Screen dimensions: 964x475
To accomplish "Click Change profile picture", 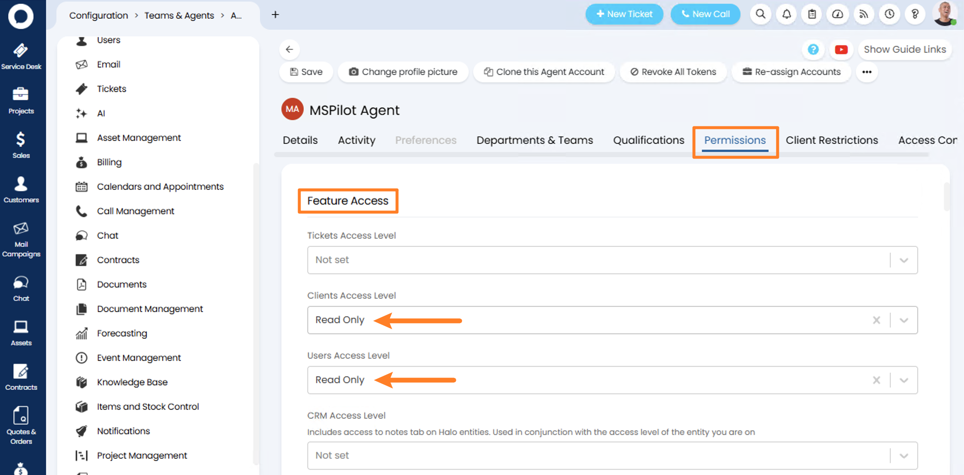I will click(403, 72).
